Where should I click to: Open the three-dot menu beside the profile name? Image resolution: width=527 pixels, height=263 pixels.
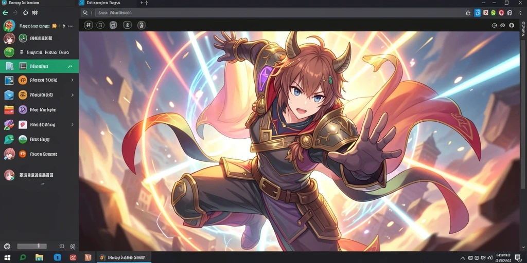coord(70,26)
